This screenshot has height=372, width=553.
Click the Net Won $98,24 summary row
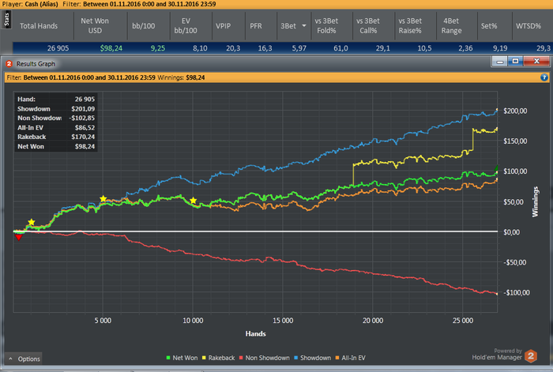[56, 146]
